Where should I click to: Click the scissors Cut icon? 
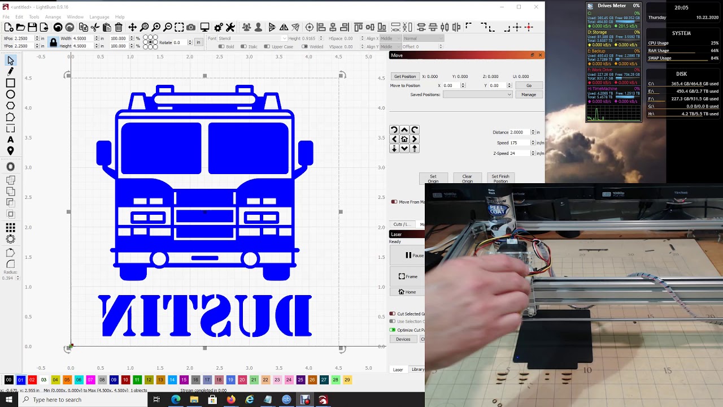(95, 27)
